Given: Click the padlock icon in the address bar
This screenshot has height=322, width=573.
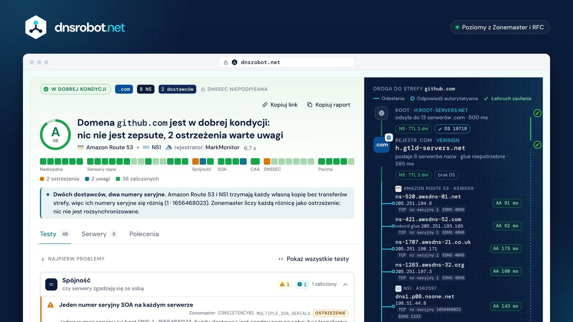Looking at the screenshot, I should [x=226, y=62].
